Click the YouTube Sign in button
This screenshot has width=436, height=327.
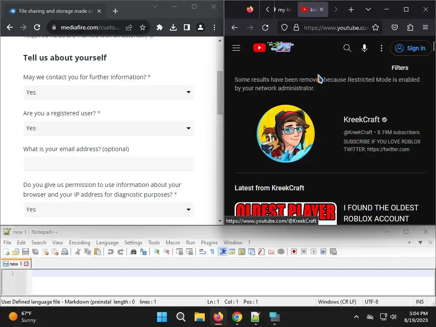[411, 48]
